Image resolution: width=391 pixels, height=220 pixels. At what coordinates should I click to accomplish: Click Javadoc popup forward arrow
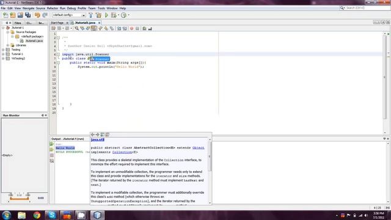coord(98,134)
